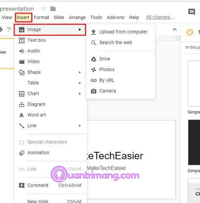Screen dimensions: 200x203
Task: Click the All changes saved link
Action: pyautogui.click(x=160, y=17)
